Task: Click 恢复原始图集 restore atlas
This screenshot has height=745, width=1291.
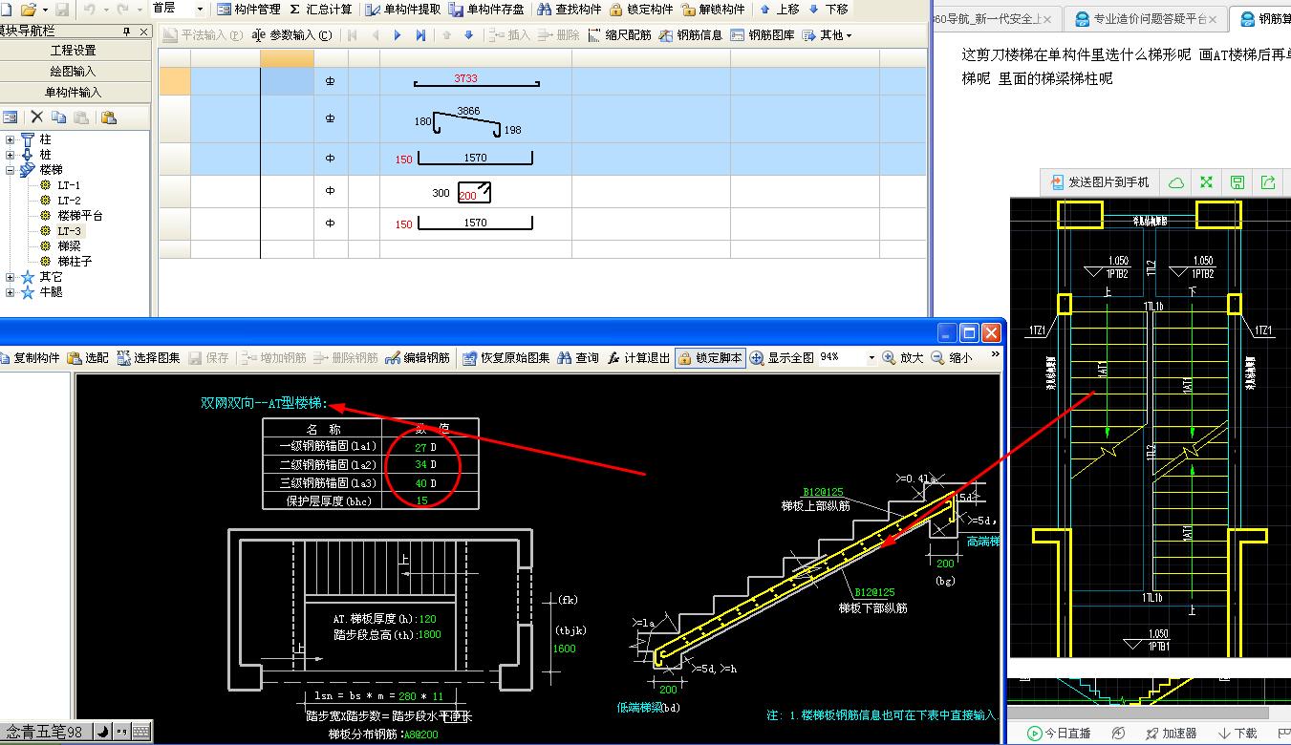Action: pos(506,358)
